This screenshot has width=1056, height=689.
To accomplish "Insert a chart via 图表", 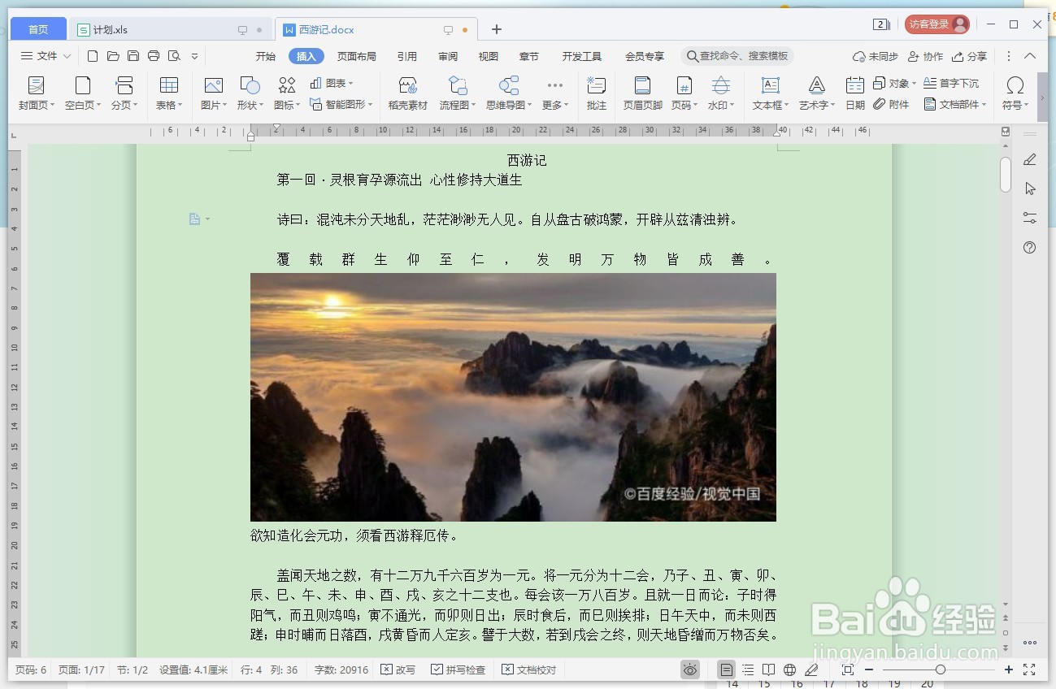I will 331,84.
